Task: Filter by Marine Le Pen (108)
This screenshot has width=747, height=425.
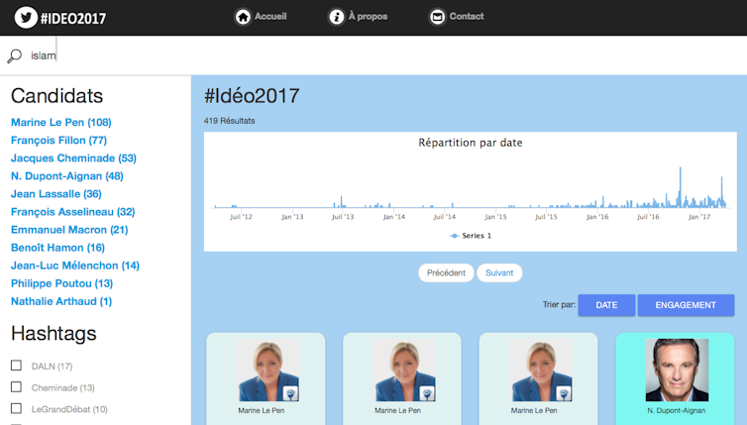Action: (61, 123)
